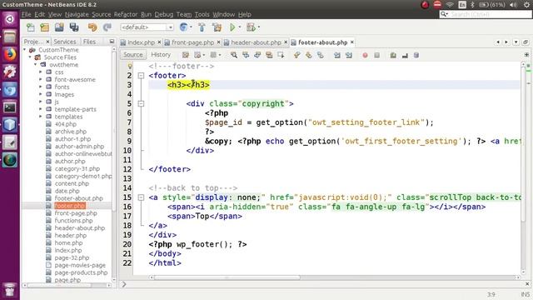Expand the css folder in project tree
Image resolution: width=533 pixels, height=300 pixels.
pos(41,72)
